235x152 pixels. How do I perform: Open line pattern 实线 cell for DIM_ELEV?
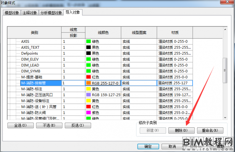pyautogui.click(x=138, y=59)
